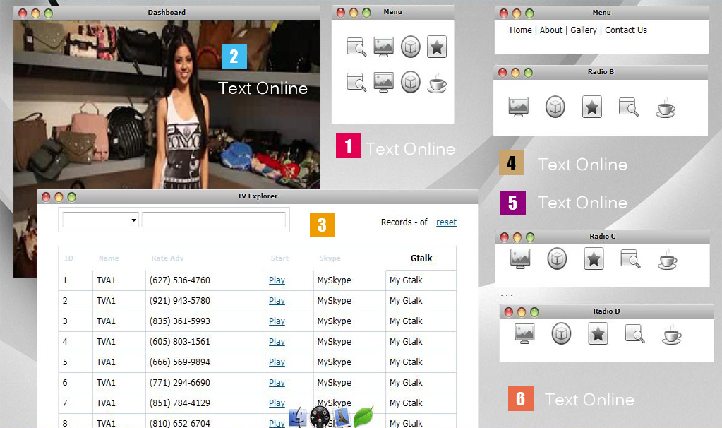The width and height of the screenshot is (722, 428).
Task: Click TVA1 name in row 5
Action: click(x=106, y=362)
